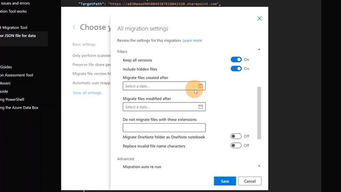The height and width of the screenshot is (192, 341).
Task: Click the Filters section heading
Action: [122, 52]
